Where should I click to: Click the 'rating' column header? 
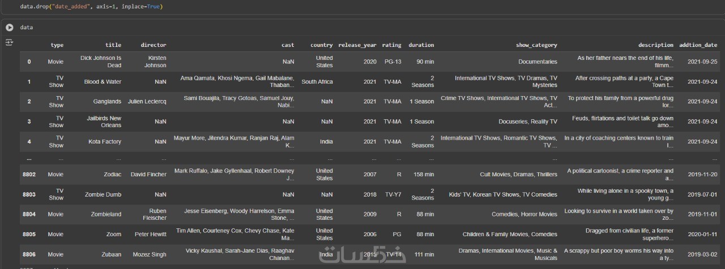coord(391,45)
